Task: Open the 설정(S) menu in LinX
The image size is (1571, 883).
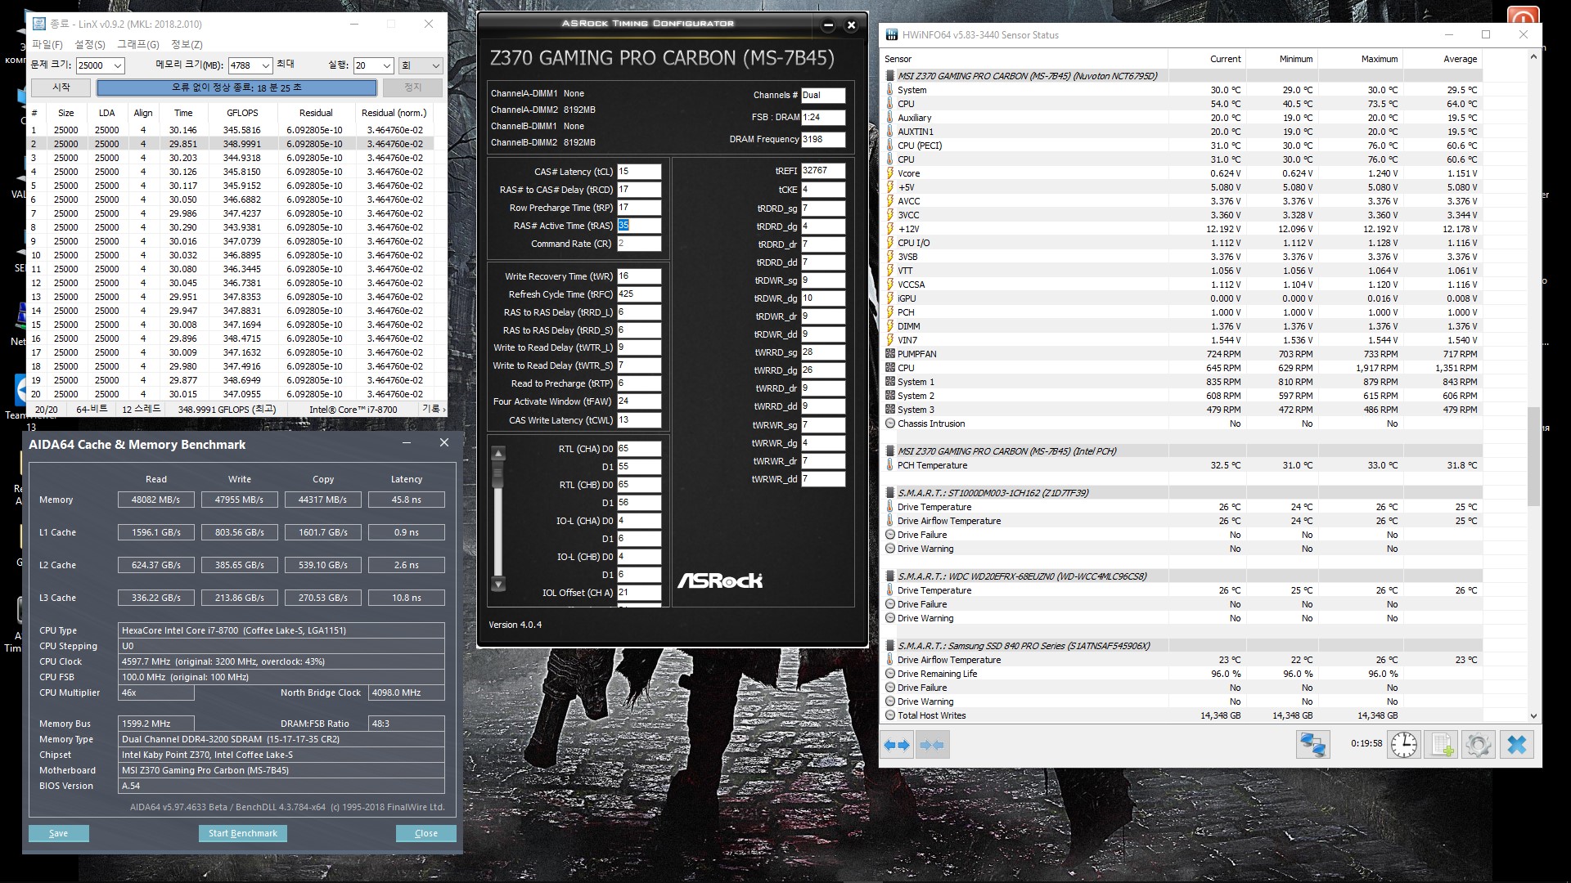Action: coord(89,45)
